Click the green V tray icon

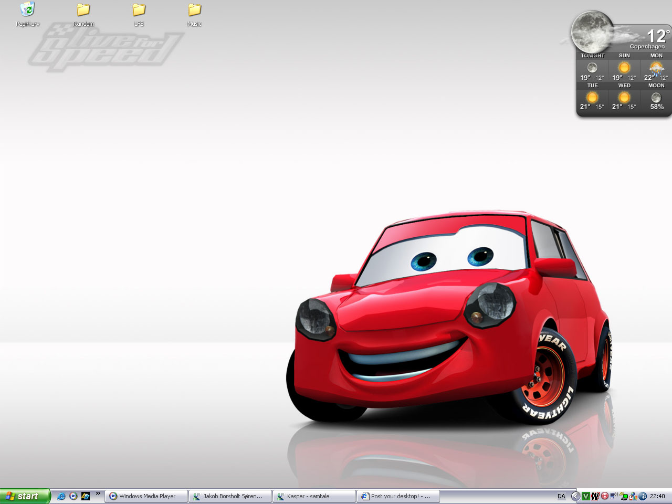586,496
